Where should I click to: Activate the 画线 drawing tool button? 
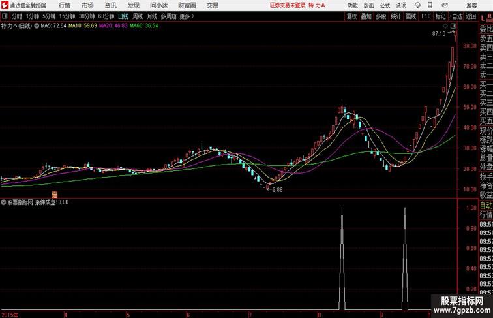pyautogui.click(x=411, y=16)
